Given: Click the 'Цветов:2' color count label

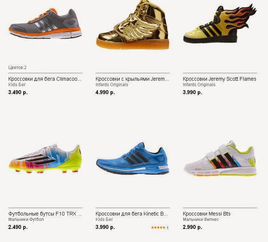Looking at the screenshot, I should click(x=17, y=68).
